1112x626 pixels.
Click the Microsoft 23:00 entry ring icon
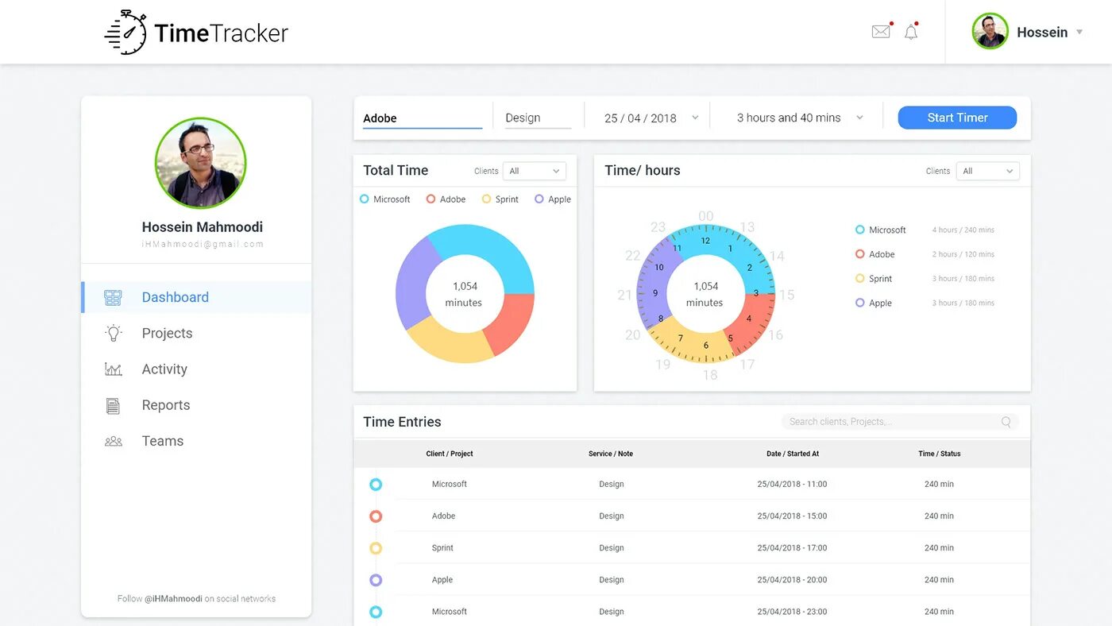coord(376,612)
